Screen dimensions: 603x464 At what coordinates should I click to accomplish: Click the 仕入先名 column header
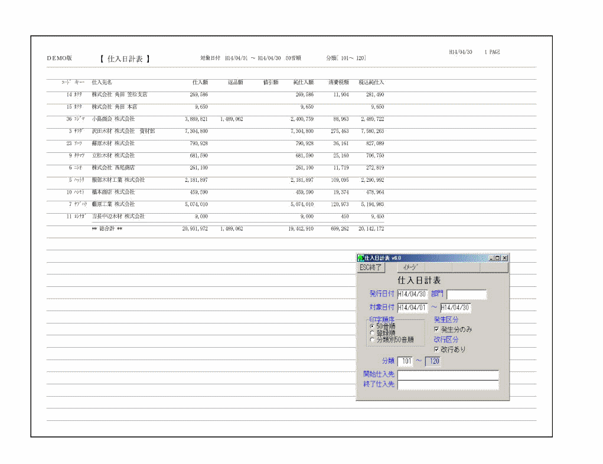click(x=102, y=82)
